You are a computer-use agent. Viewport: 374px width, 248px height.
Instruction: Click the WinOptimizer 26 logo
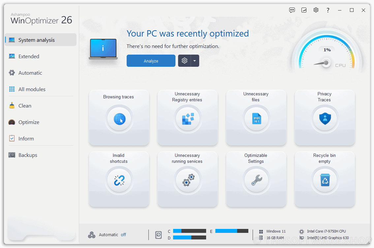coord(41,19)
